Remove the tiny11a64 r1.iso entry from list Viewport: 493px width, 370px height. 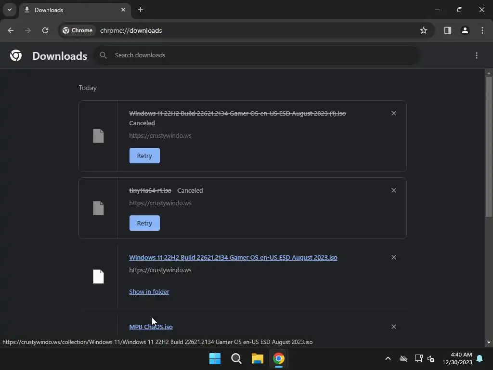click(394, 190)
